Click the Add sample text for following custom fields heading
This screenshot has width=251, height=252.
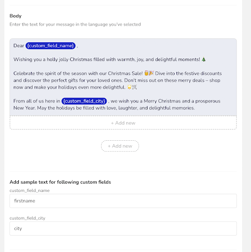point(60,182)
